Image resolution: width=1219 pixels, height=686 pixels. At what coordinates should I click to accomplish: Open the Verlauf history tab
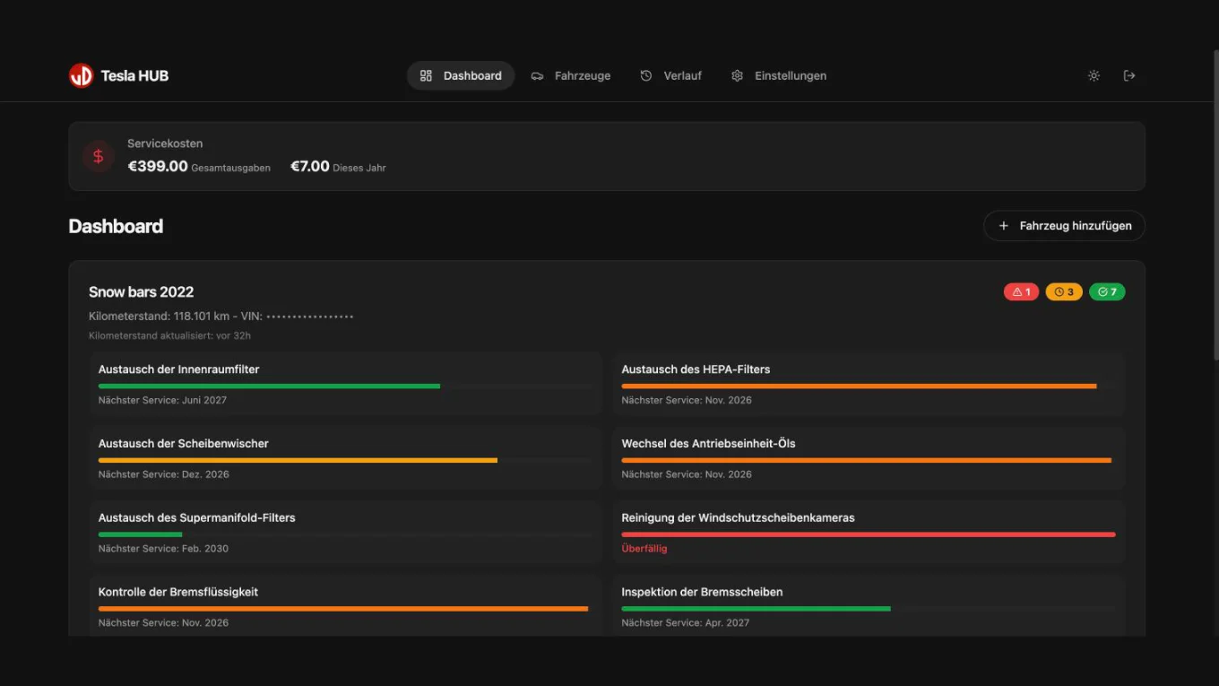pyautogui.click(x=670, y=75)
